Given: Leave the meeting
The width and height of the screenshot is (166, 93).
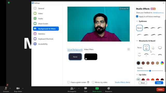Looking at the screenshot, I should (160, 90).
